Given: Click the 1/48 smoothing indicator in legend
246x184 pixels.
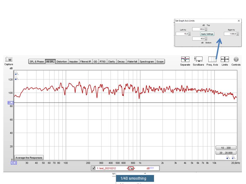Looking at the screenshot, I should point(131,168).
